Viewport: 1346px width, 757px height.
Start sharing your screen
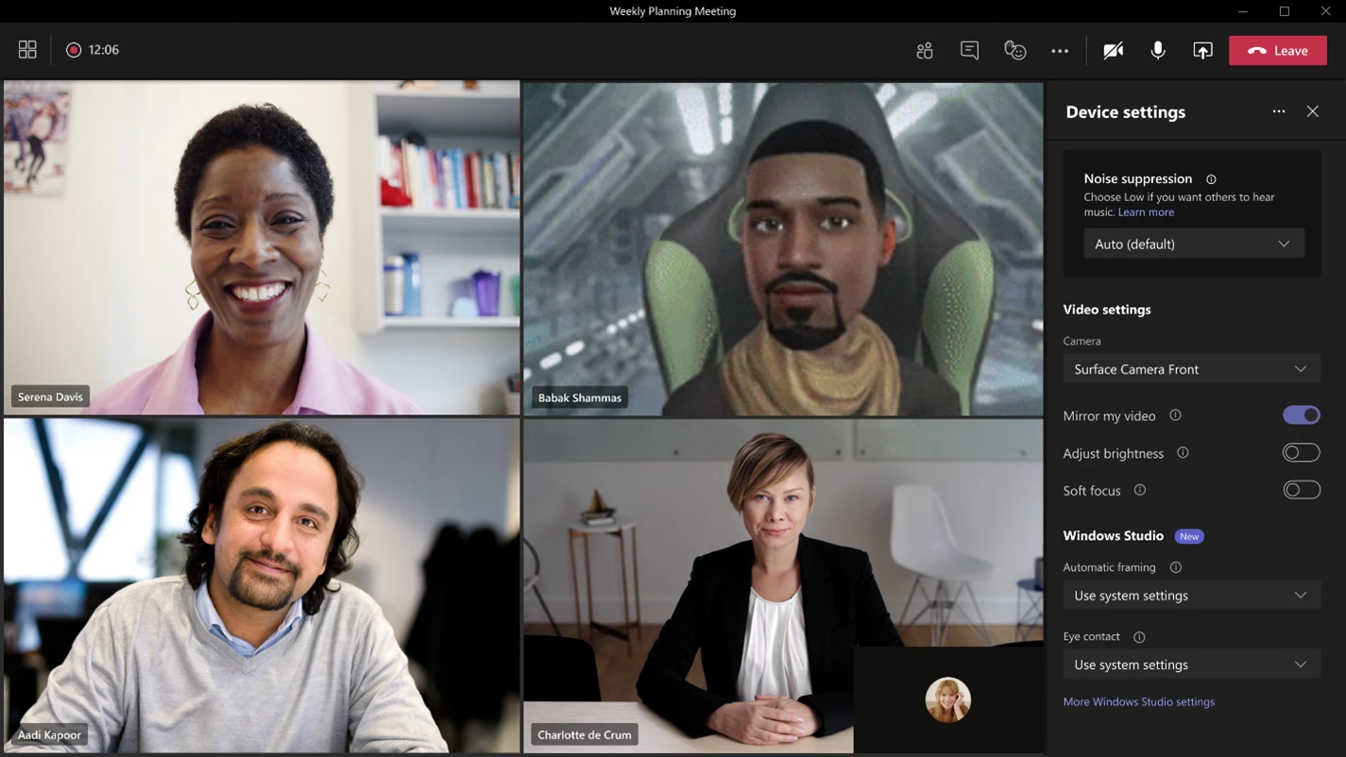tap(1202, 49)
